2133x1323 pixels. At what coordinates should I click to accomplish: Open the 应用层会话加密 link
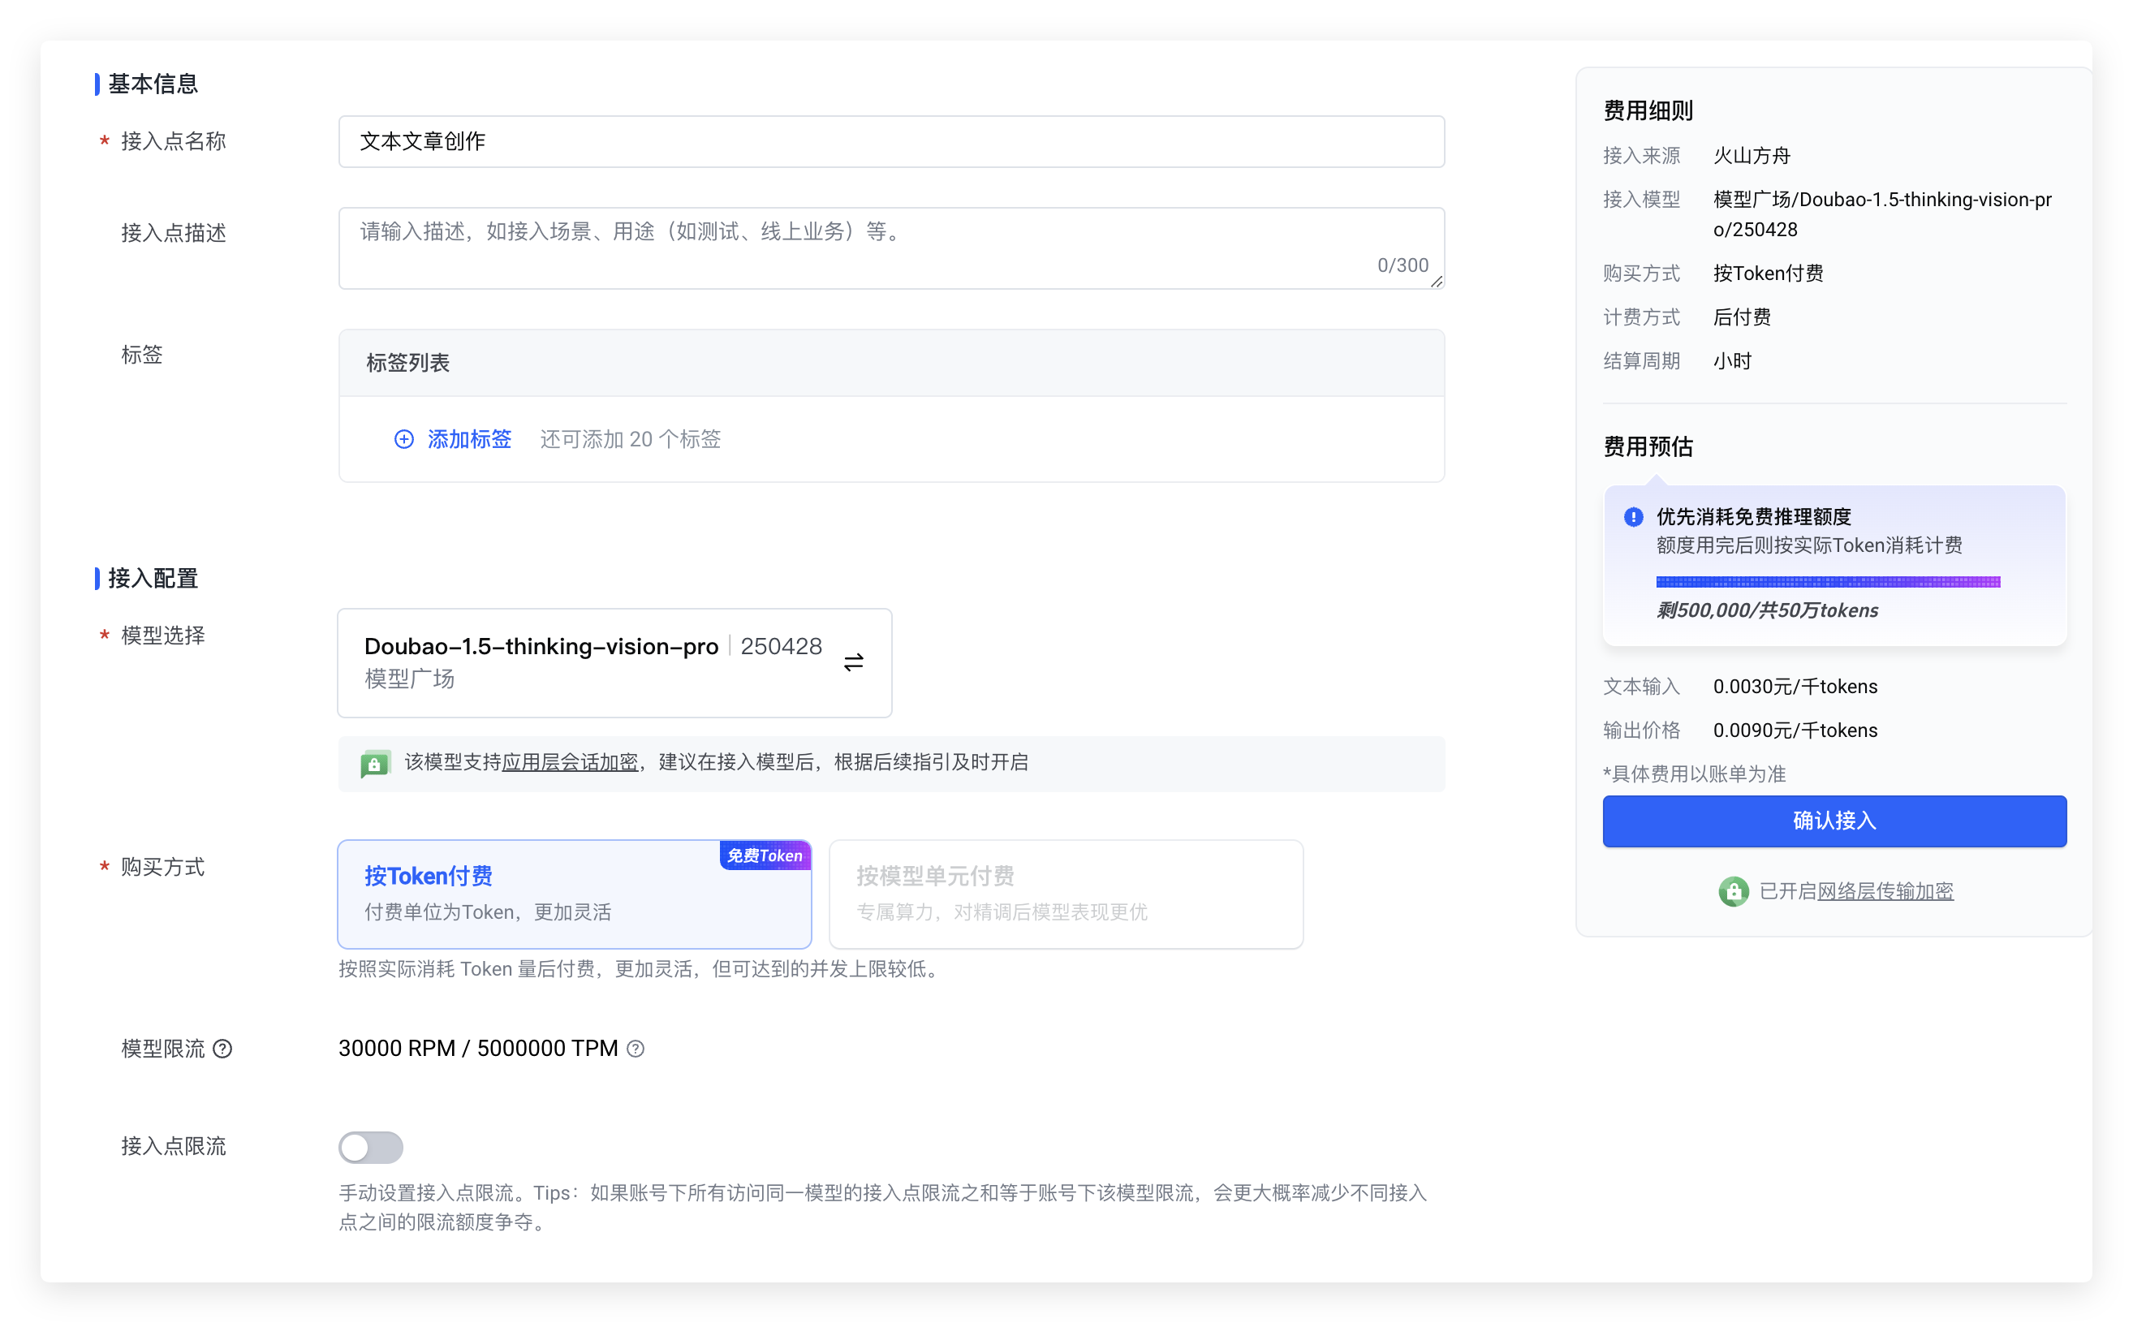[x=570, y=762]
